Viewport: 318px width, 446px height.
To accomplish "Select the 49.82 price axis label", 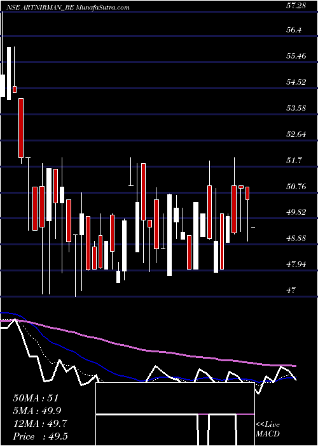I will (296, 212).
